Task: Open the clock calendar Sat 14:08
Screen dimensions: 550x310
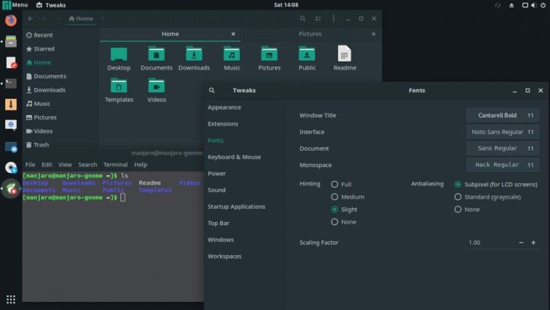Action: (x=286, y=5)
